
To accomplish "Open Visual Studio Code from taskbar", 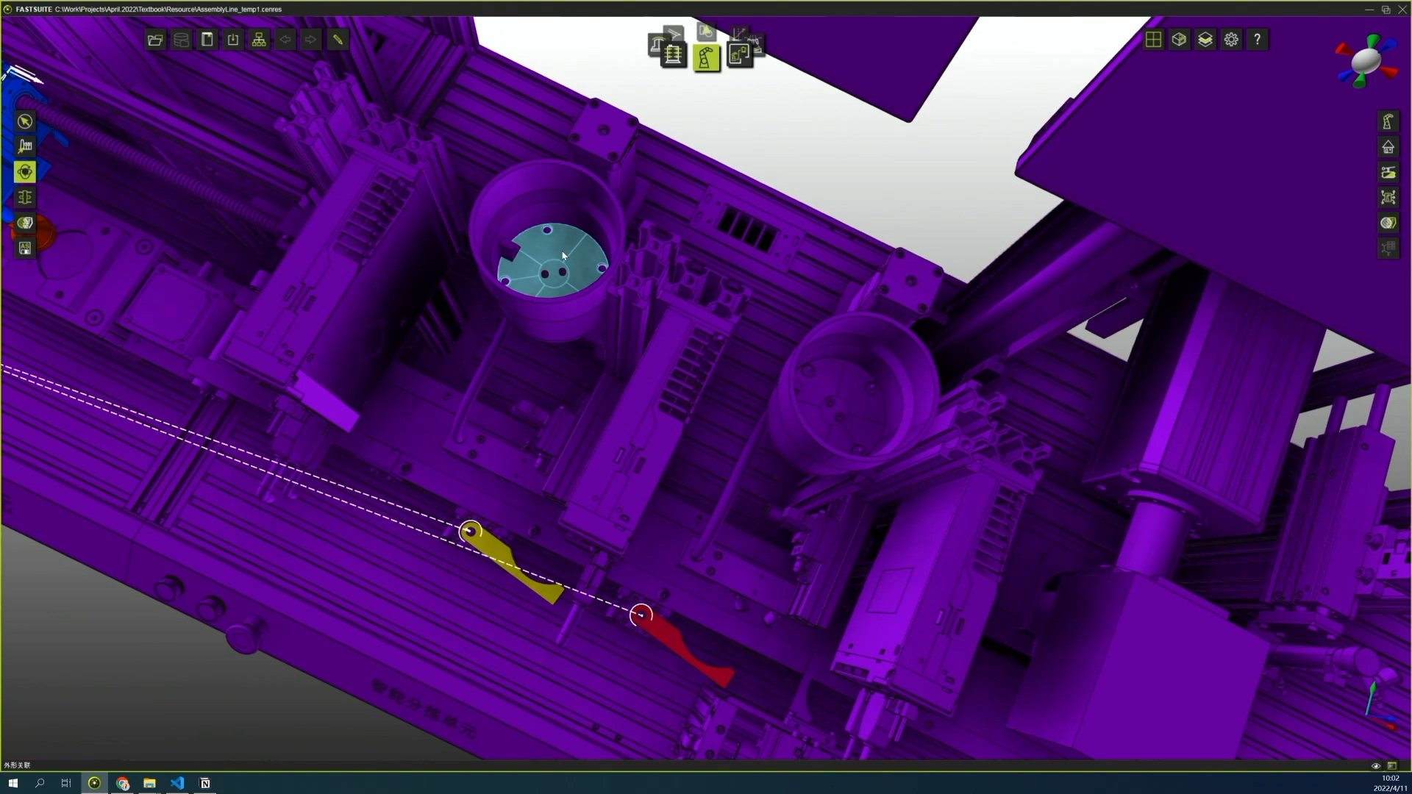I will [177, 783].
